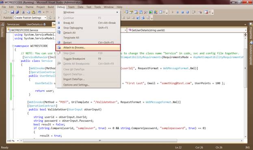Image resolution: width=253 pixels, height=150 pixels.
Task: Click the editor split handle above scrollbar
Action: (x=245, y=35)
